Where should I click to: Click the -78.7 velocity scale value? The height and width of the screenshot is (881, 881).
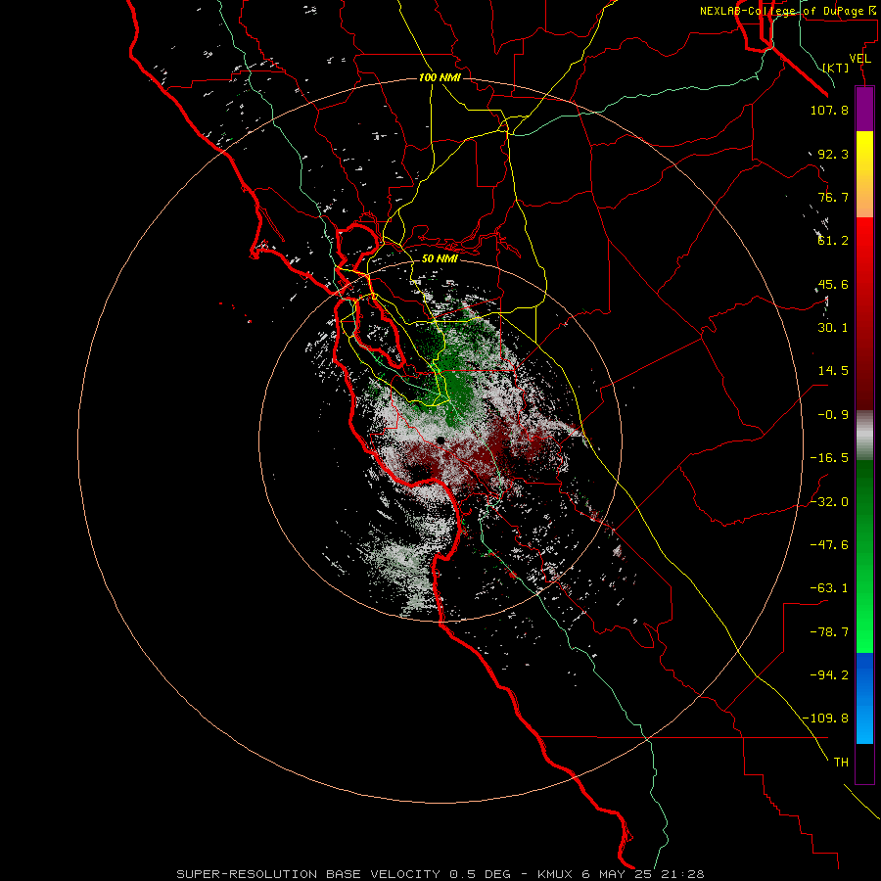pyautogui.click(x=829, y=632)
